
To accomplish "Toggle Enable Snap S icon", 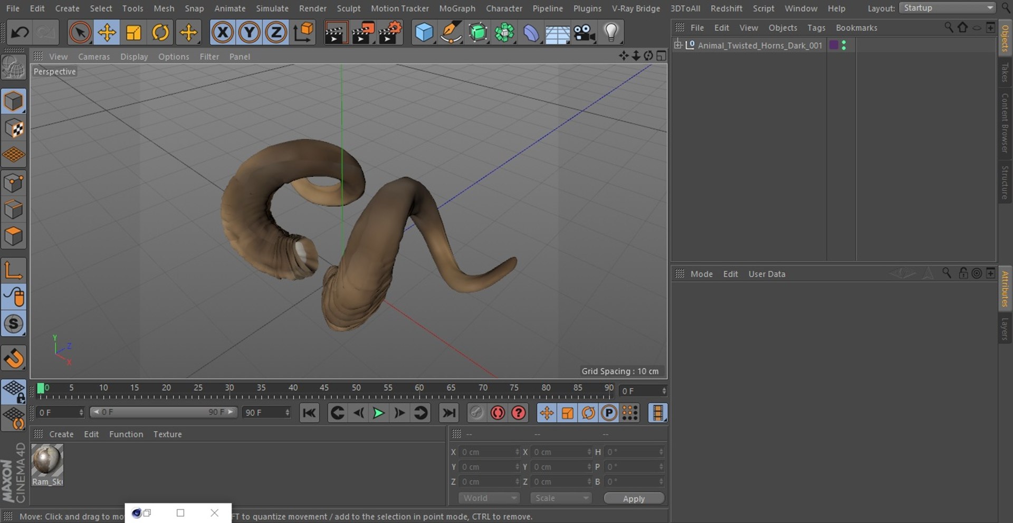I will [x=13, y=324].
